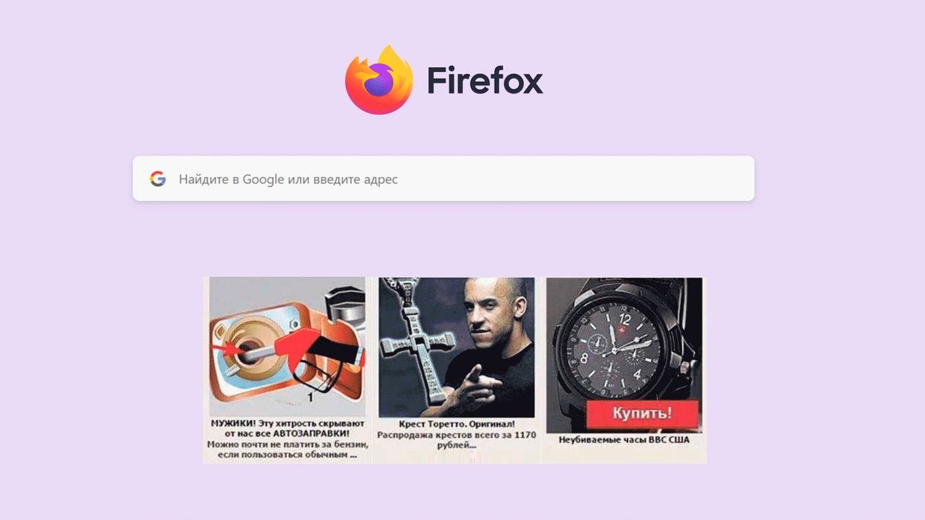Click the red 'Купить!' button
925x520 pixels.
tap(642, 414)
